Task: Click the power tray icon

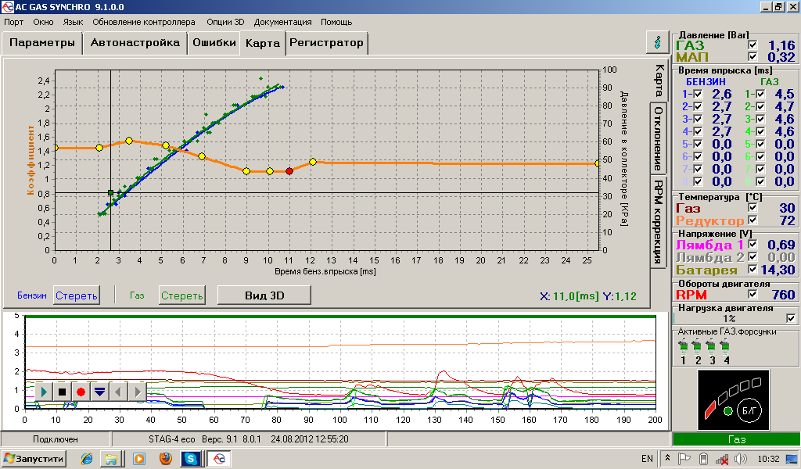Action: point(703,459)
